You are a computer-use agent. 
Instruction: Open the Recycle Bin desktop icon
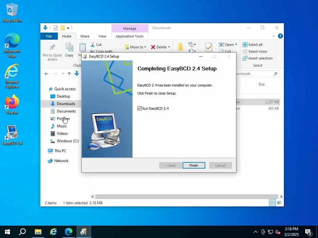pyautogui.click(x=12, y=13)
